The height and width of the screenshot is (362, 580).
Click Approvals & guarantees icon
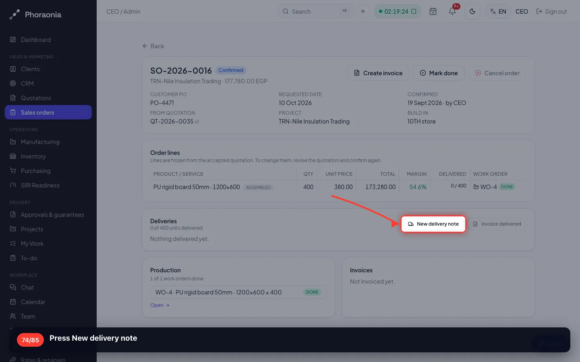[x=13, y=215]
